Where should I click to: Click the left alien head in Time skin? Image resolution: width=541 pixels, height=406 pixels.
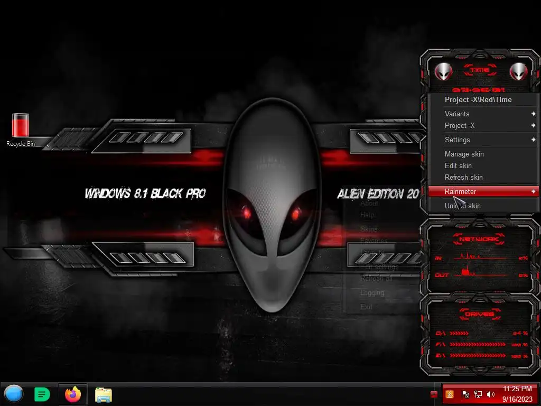443,71
